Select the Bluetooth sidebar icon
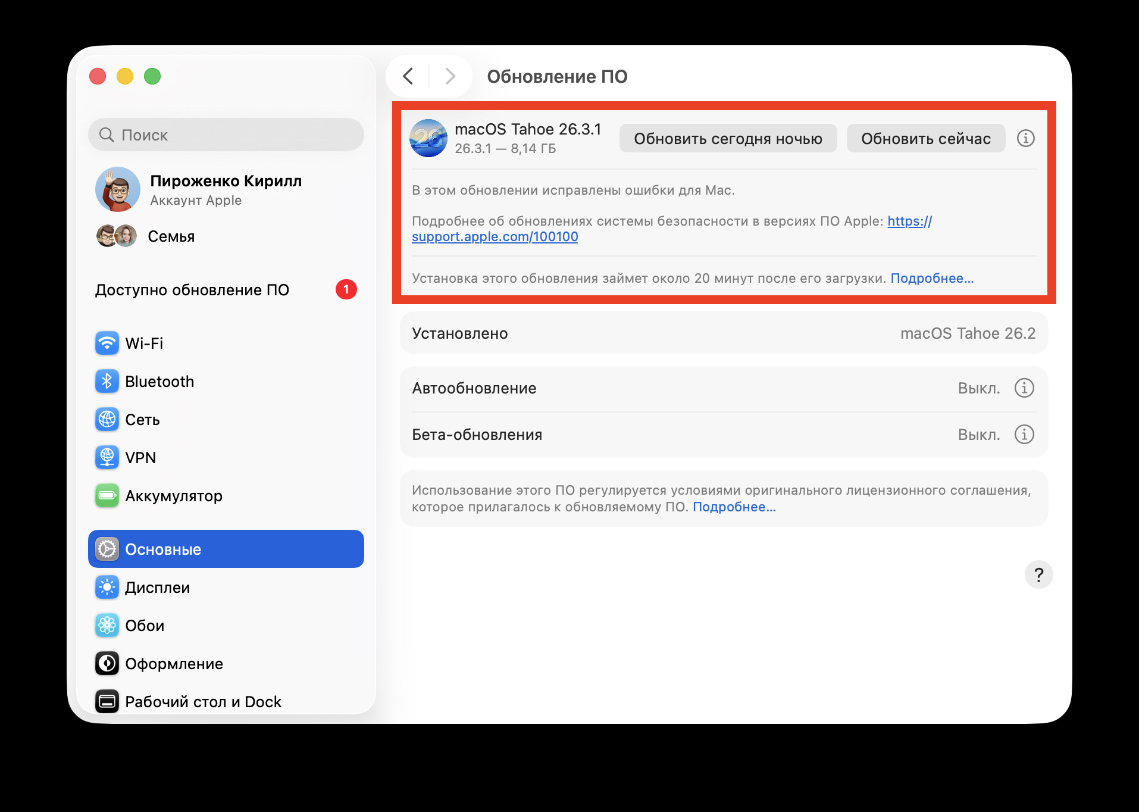The height and width of the screenshot is (812, 1139). (x=107, y=381)
